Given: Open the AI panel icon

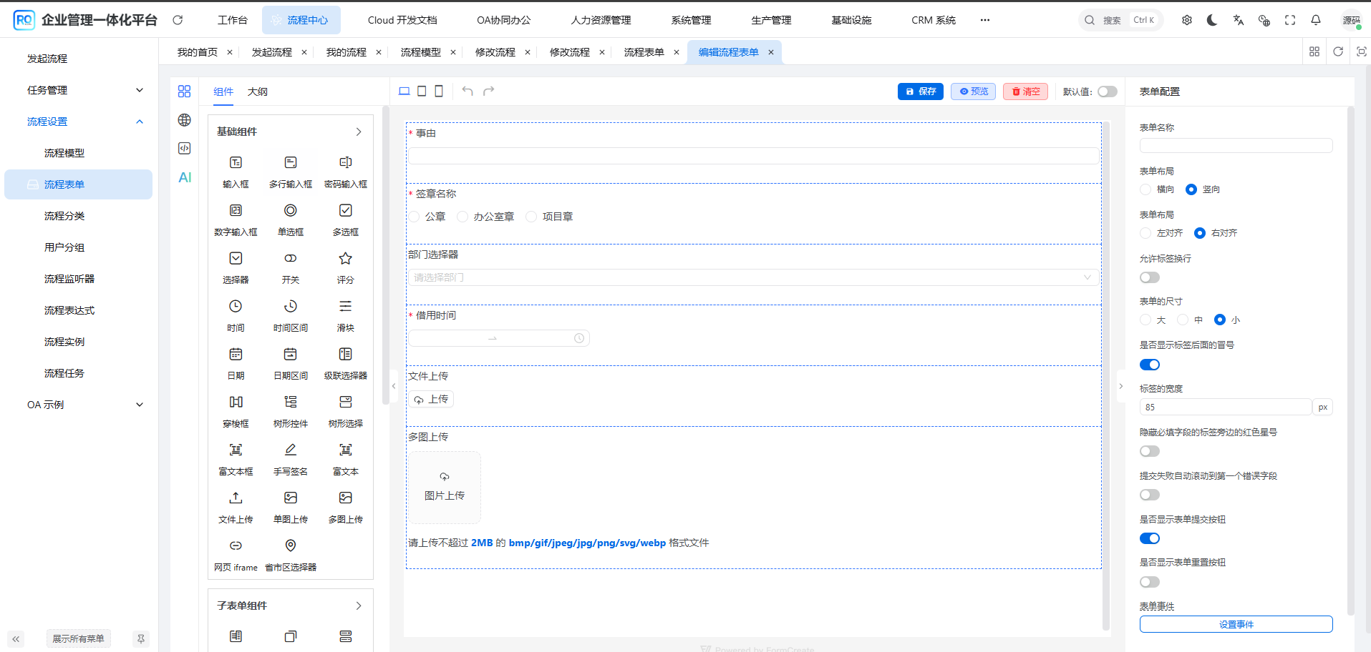Looking at the screenshot, I should 185,177.
